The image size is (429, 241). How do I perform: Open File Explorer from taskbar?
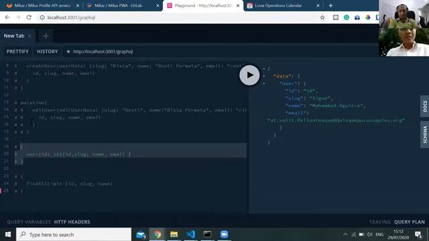coord(174,234)
